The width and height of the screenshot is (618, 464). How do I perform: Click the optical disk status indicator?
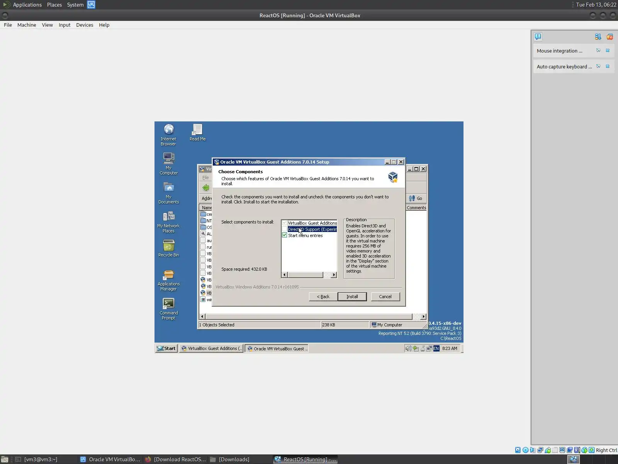525,450
